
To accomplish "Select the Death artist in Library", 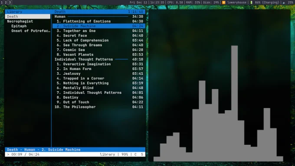I will point(28,17).
